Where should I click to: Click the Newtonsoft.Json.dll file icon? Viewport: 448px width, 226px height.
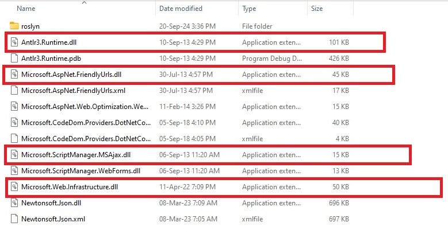(x=14, y=203)
